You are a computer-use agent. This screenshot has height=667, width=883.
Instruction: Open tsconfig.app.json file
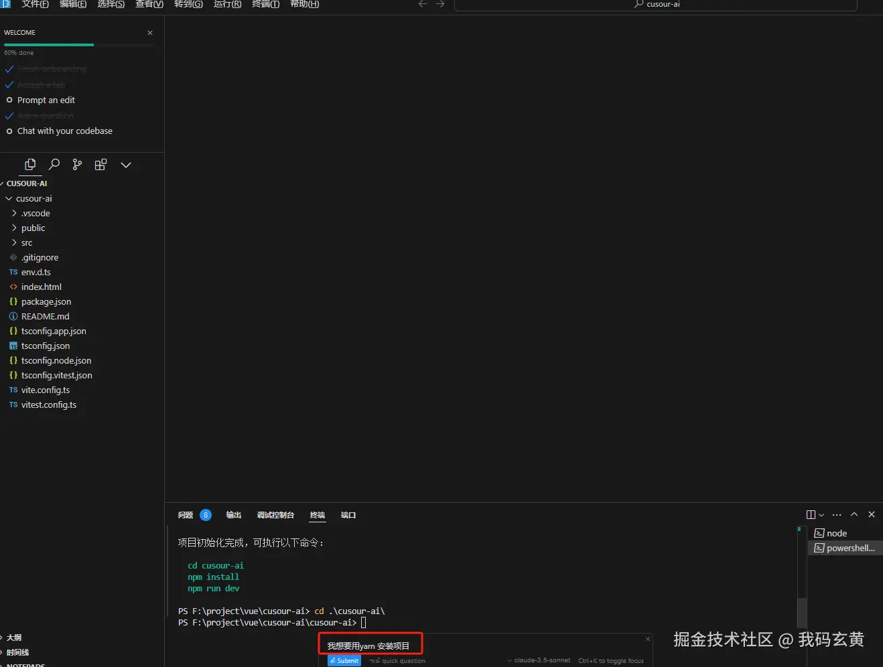tap(54, 331)
